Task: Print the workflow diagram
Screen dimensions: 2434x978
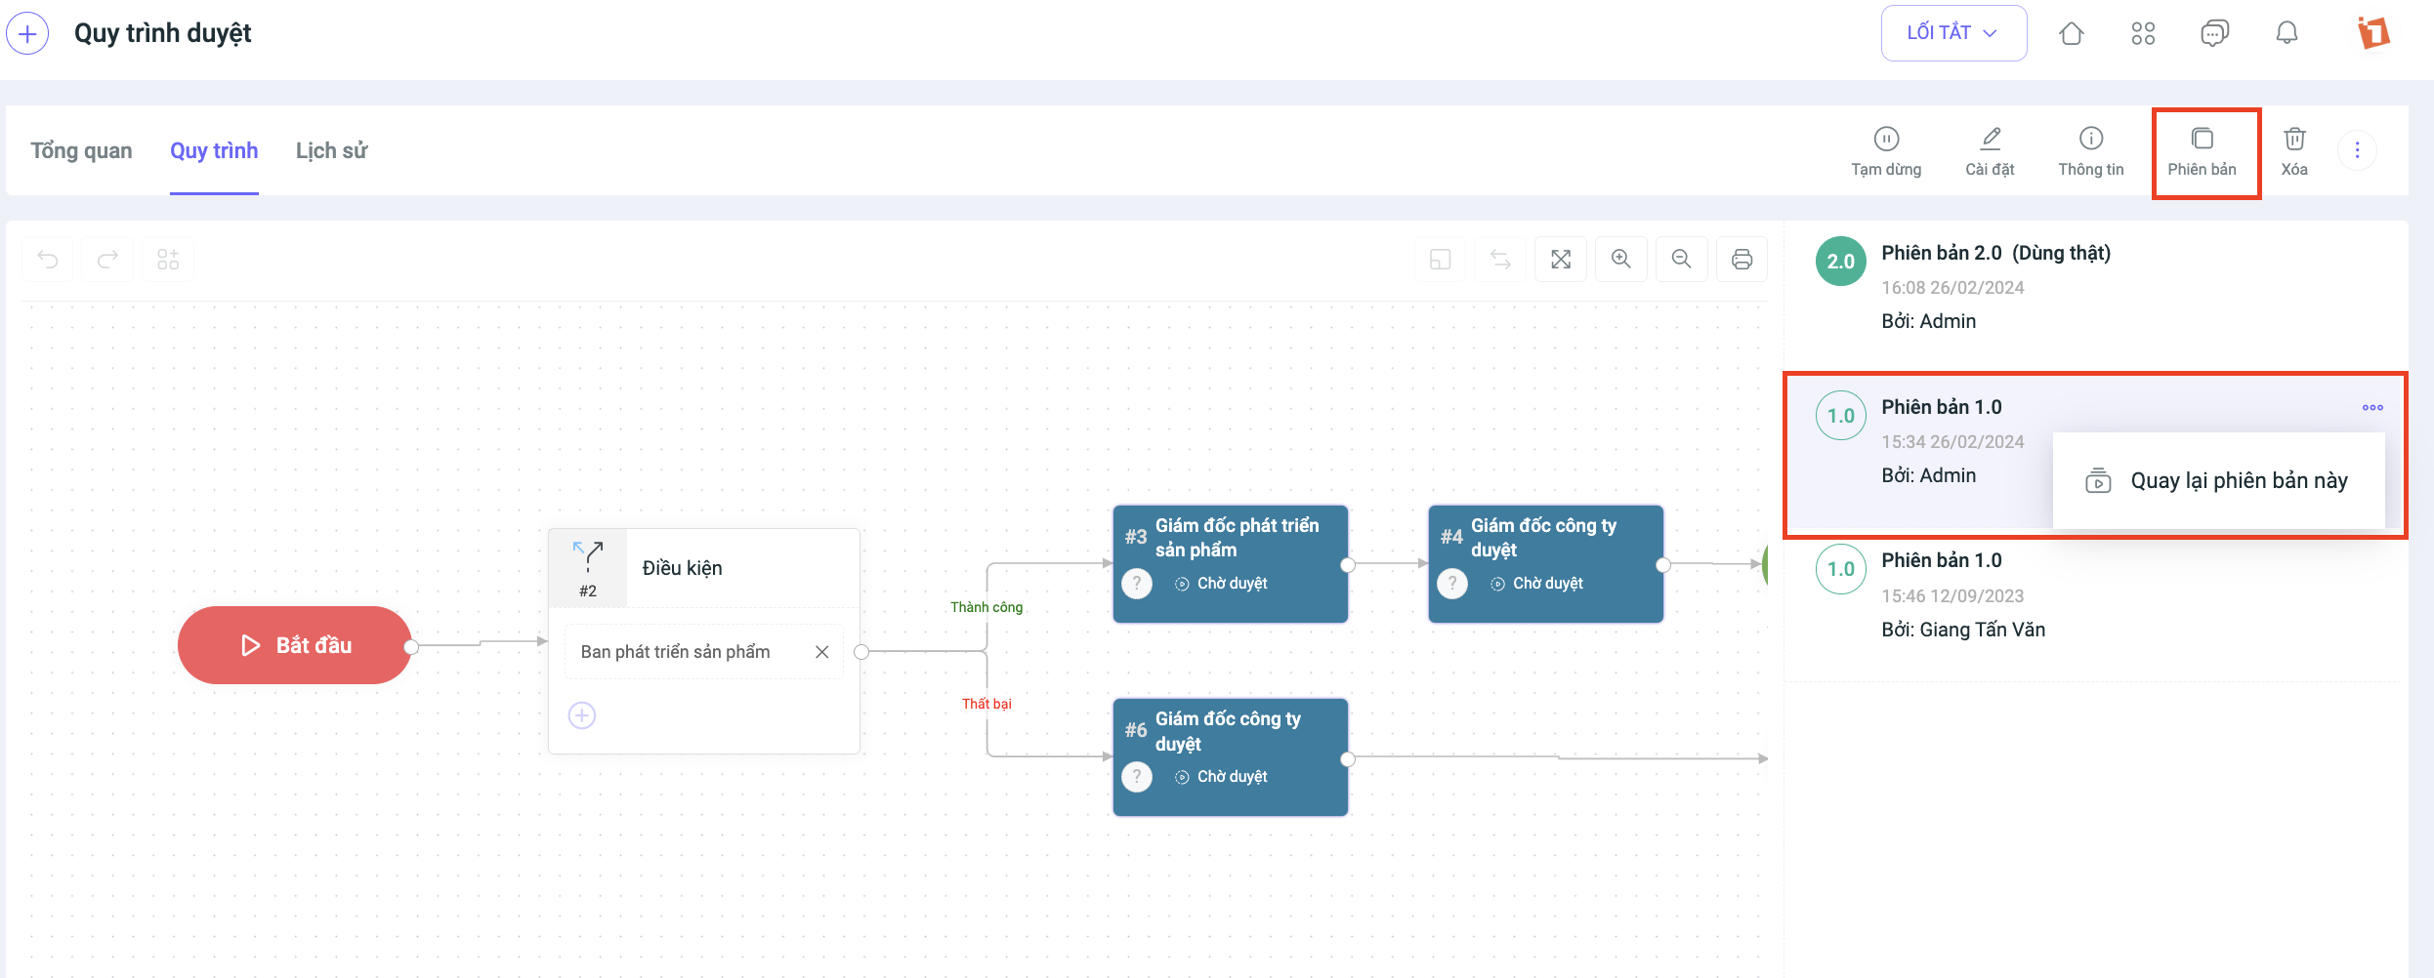Action: tap(1742, 260)
